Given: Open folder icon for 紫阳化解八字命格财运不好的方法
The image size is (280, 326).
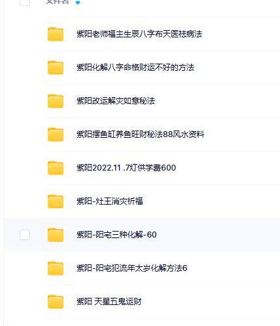Looking at the screenshot, I should (56, 68).
